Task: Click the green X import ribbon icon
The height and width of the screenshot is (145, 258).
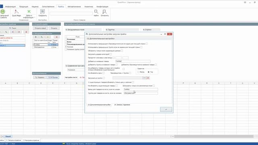Action: click(29, 12)
